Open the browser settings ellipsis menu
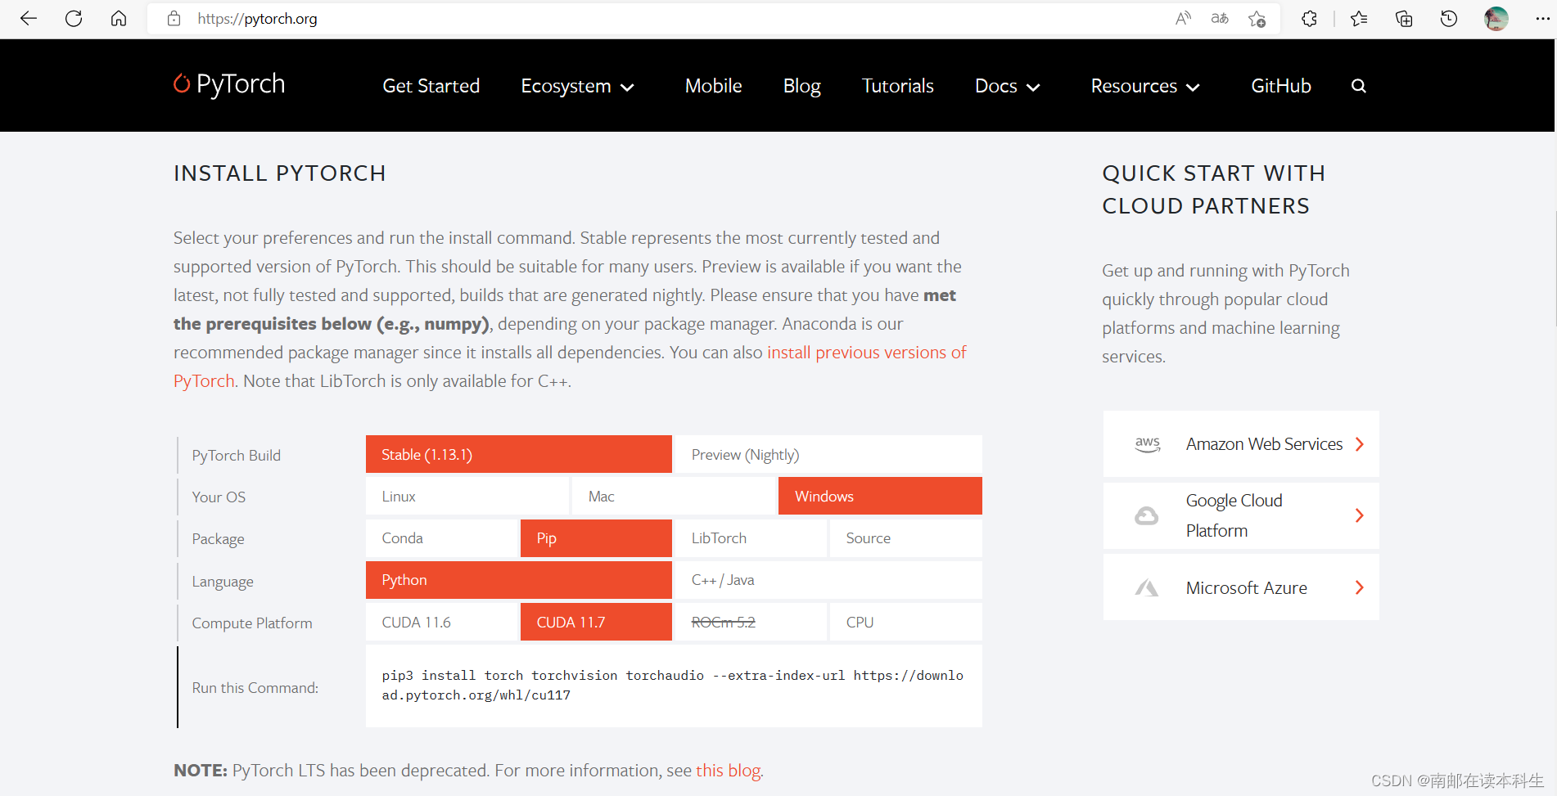This screenshot has height=796, width=1557. coord(1542,18)
